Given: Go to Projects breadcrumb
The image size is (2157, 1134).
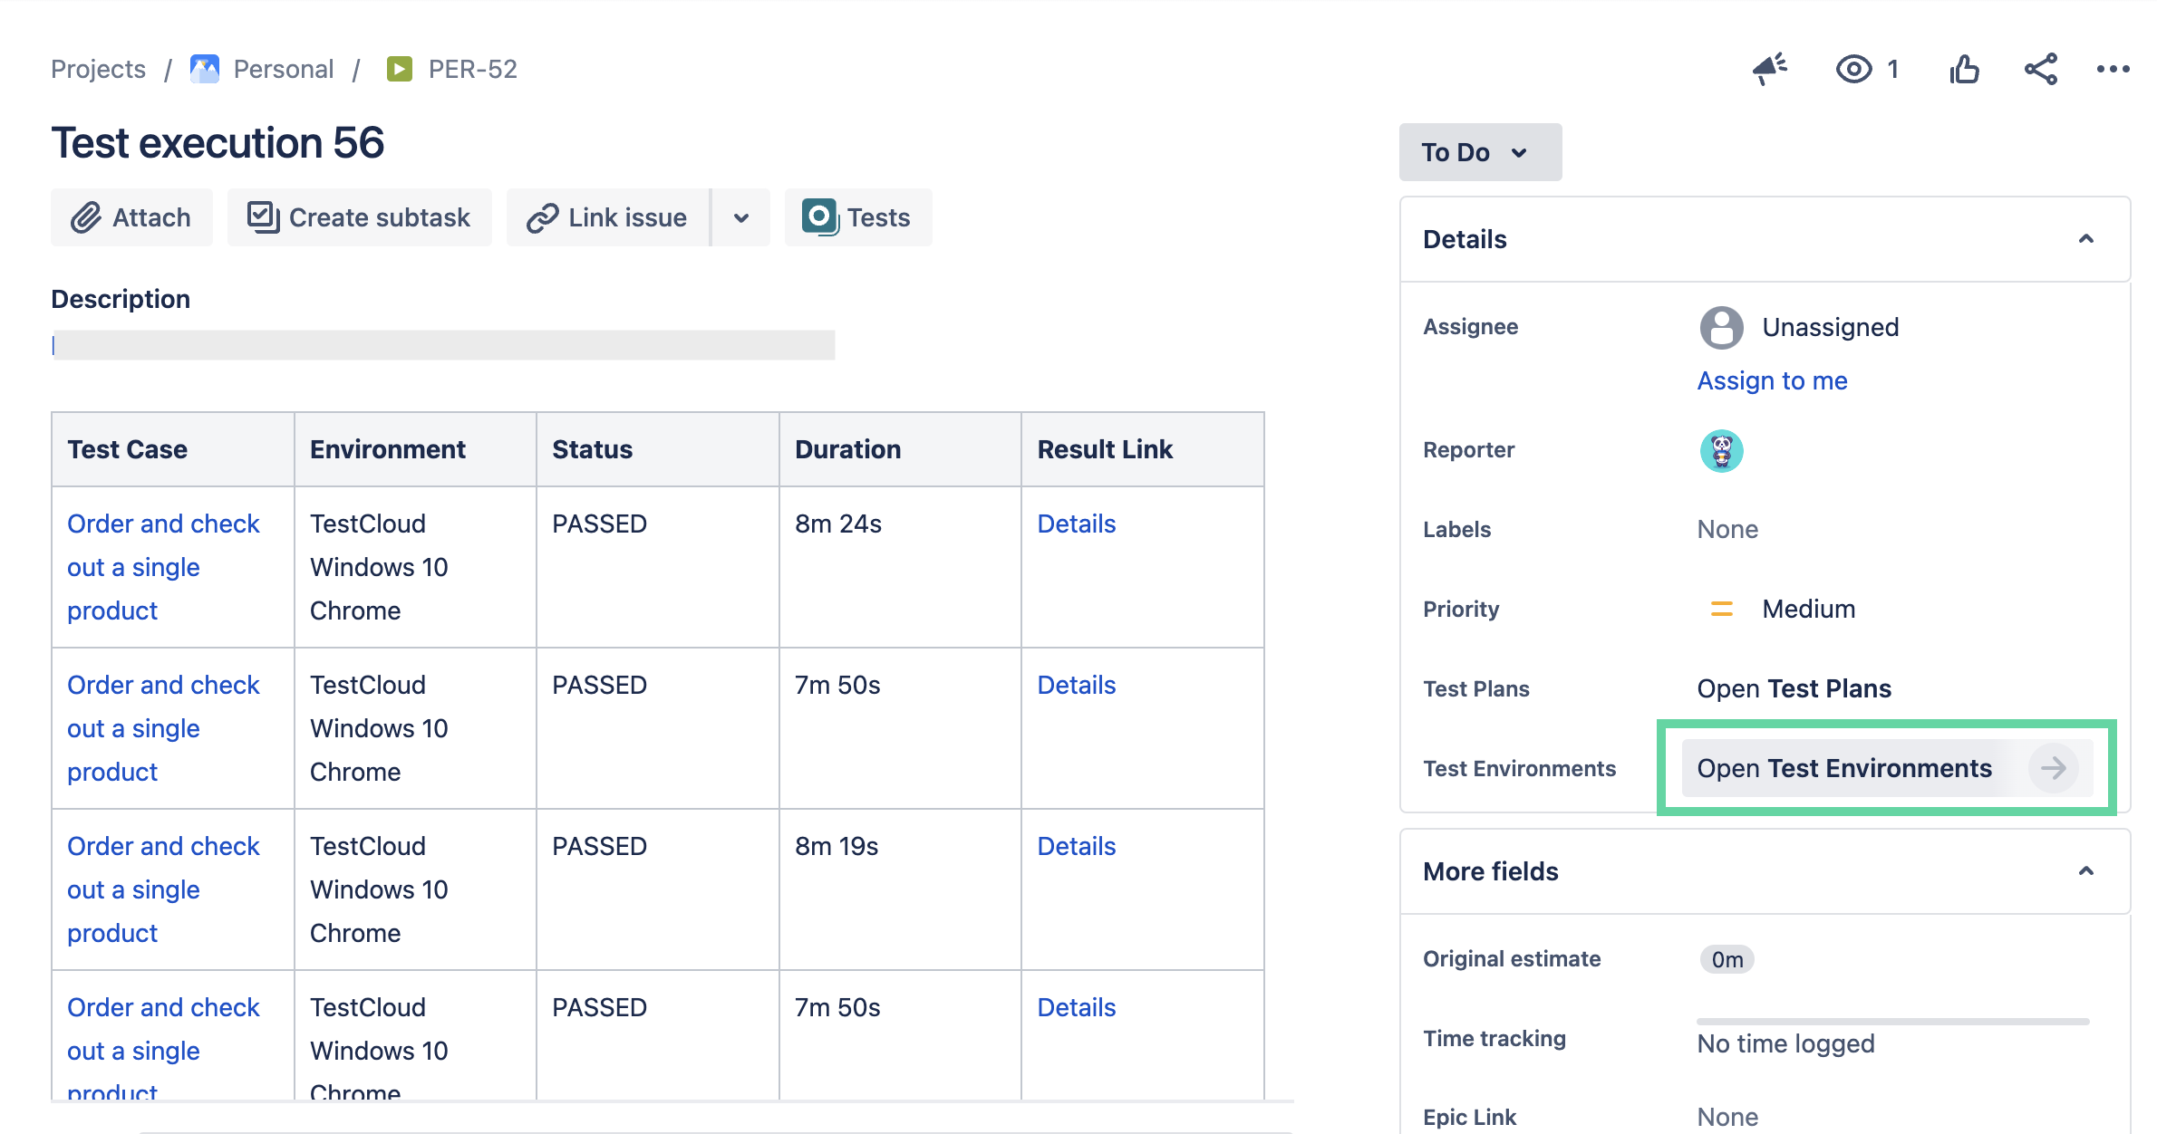Looking at the screenshot, I should tap(98, 69).
